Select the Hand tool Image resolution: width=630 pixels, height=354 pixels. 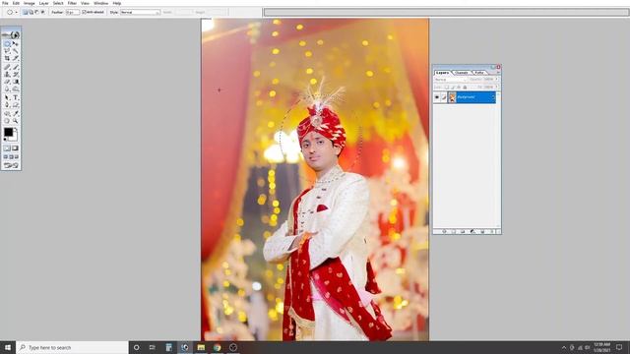(x=7, y=121)
